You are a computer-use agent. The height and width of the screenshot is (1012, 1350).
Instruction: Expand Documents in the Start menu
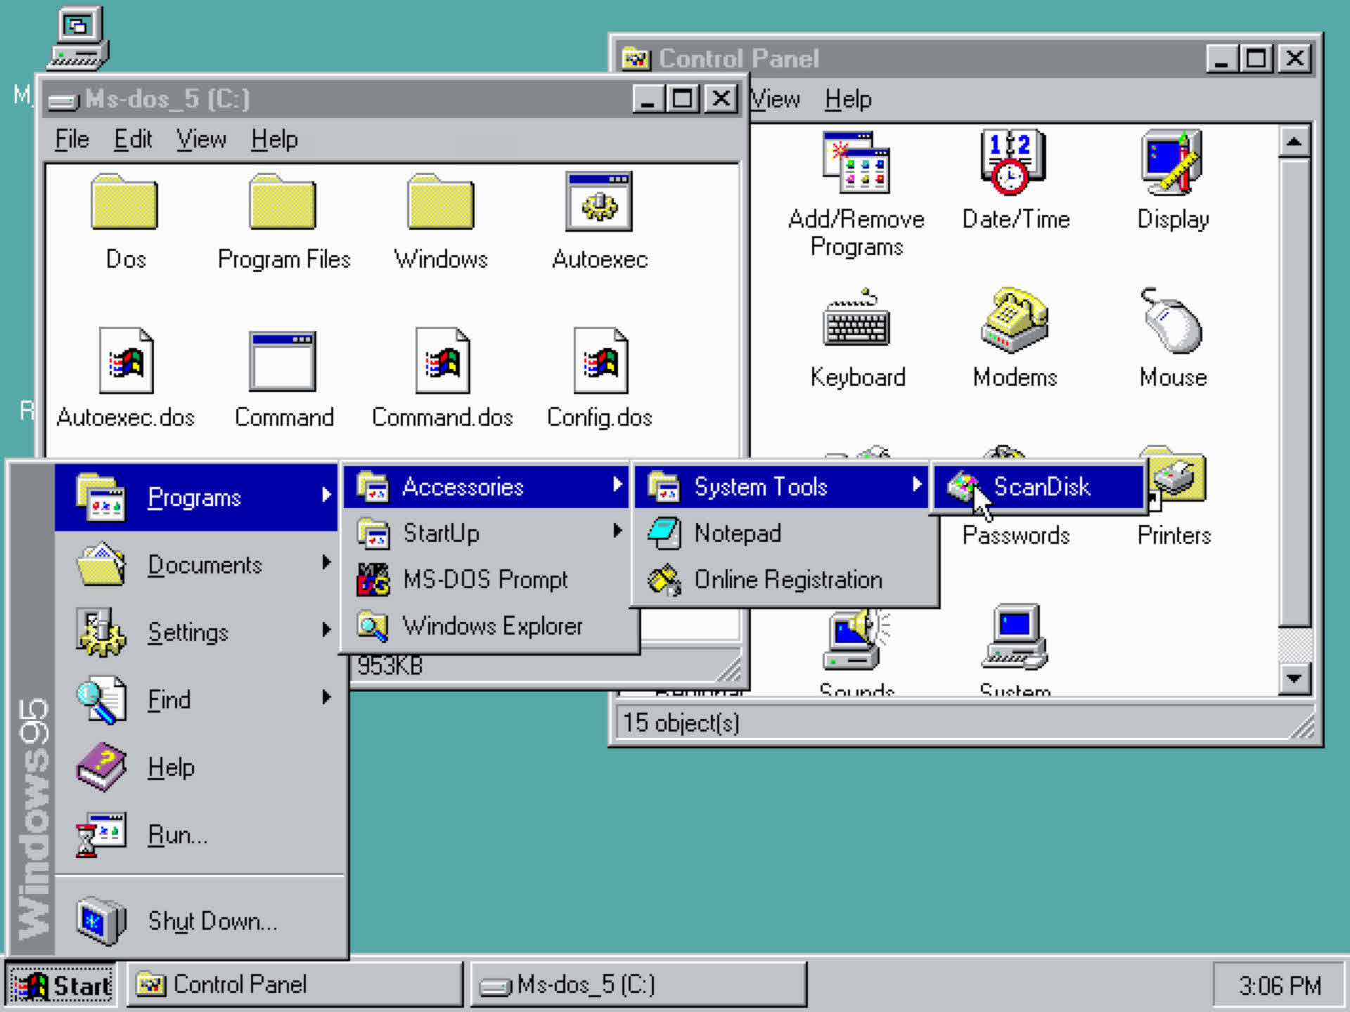point(200,565)
